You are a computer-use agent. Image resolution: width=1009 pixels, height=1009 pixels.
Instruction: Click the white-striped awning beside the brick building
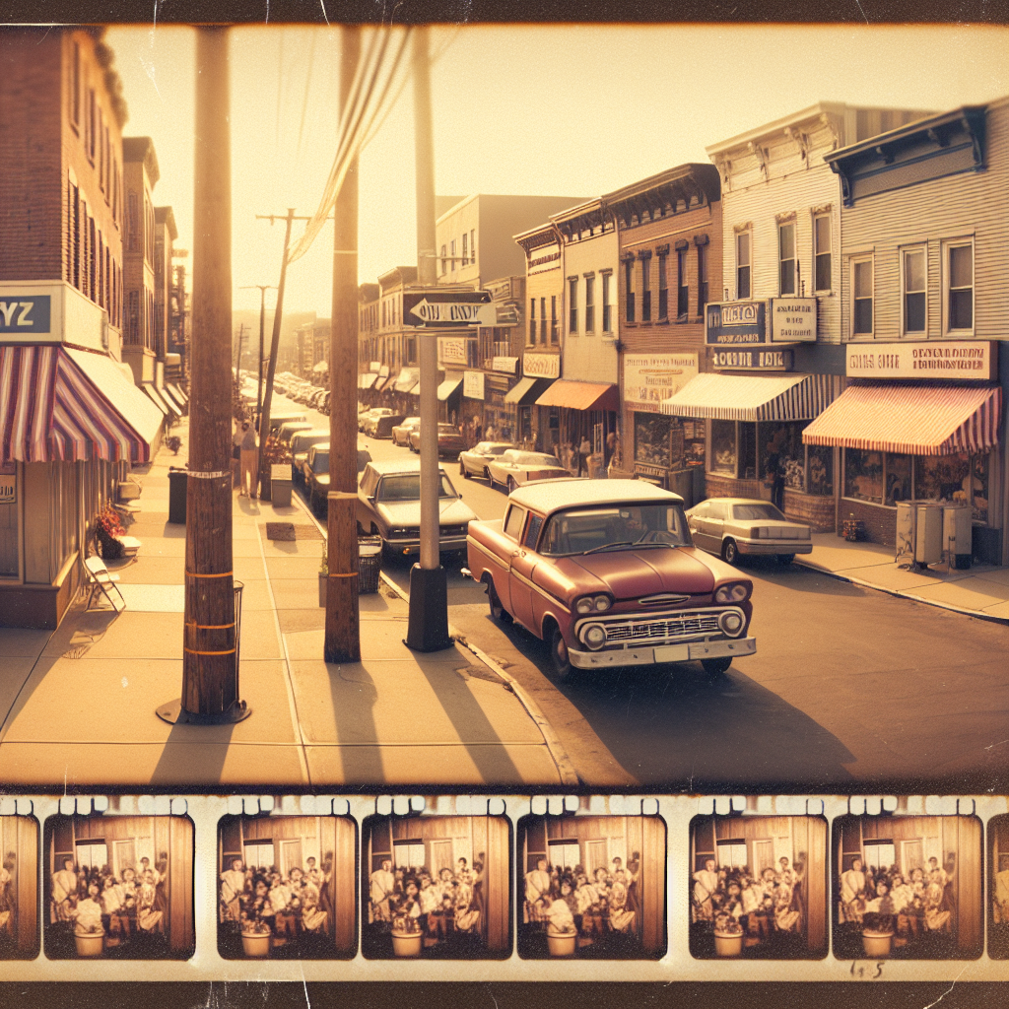click(x=749, y=397)
